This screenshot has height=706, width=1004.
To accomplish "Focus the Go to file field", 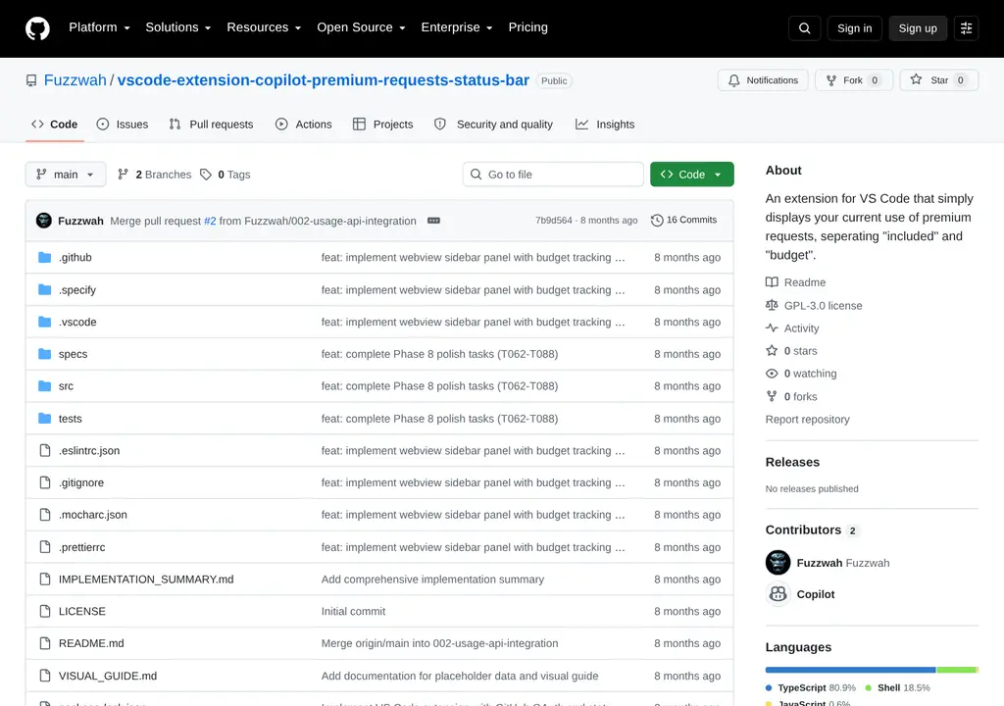I will (553, 175).
